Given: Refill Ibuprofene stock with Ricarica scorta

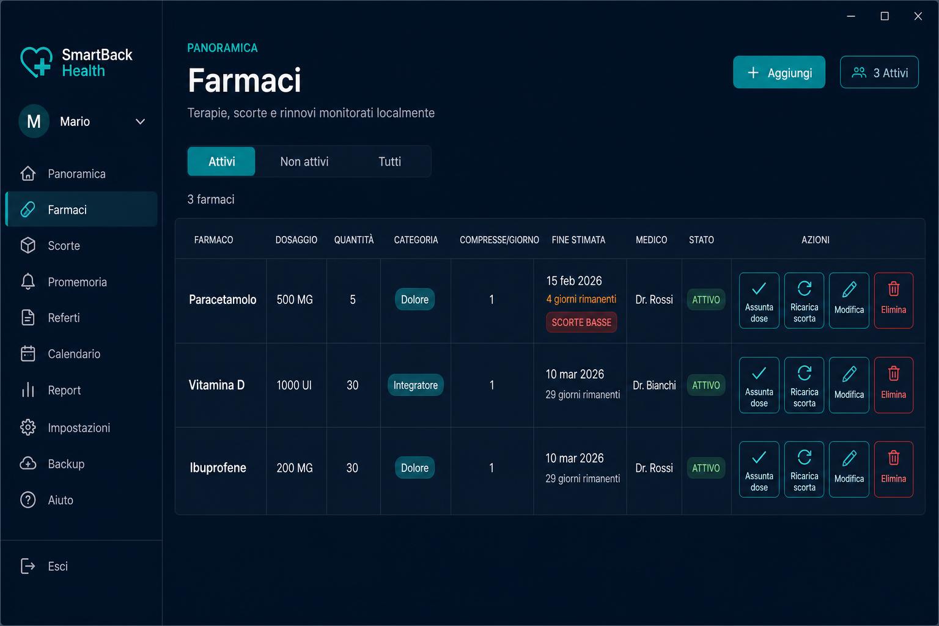Looking at the screenshot, I should pyautogui.click(x=805, y=469).
